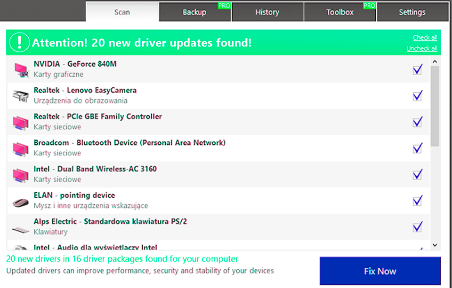Switch to the Scan tab
Screen dimensions: 452x288
(122, 12)
